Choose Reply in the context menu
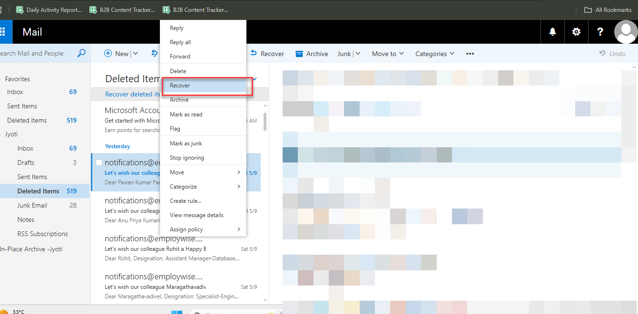 tap(203, 28)
